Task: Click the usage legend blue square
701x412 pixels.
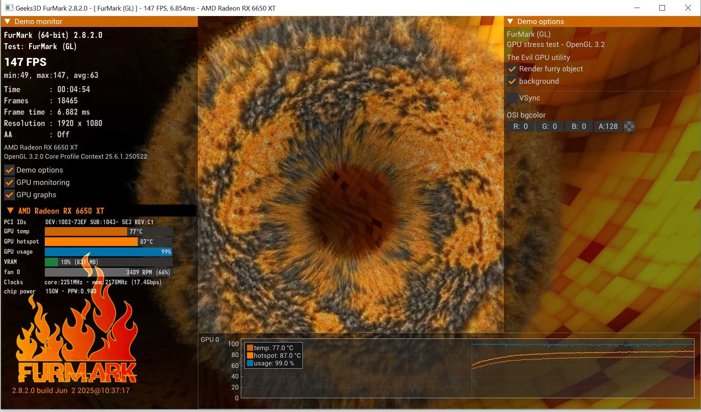Action: [x=250, y=363]
